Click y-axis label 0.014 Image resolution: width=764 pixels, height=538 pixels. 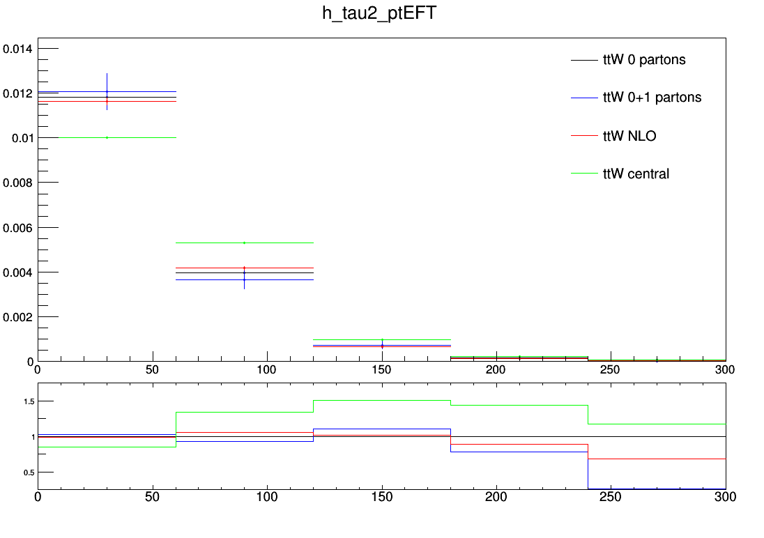[x=17, y=49]
